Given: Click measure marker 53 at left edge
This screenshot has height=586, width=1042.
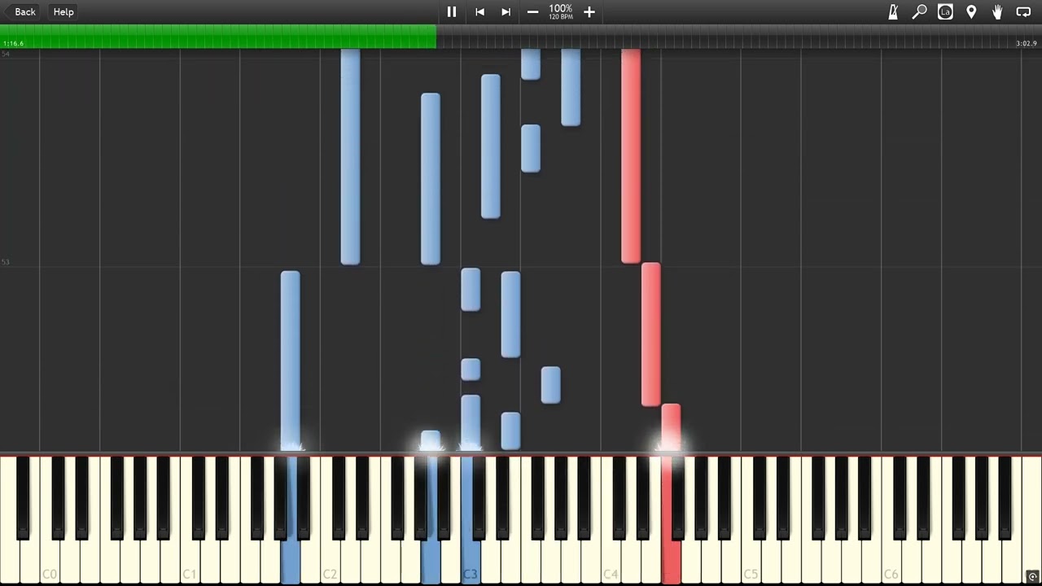Looking at the screenshot, I should tap(5, 262).
